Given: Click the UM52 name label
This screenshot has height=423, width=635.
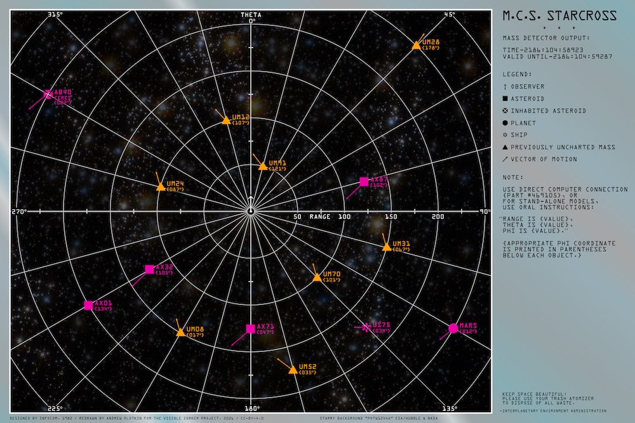Looking at the screenshot, I should pyautogui.click(x=308, y=367).
